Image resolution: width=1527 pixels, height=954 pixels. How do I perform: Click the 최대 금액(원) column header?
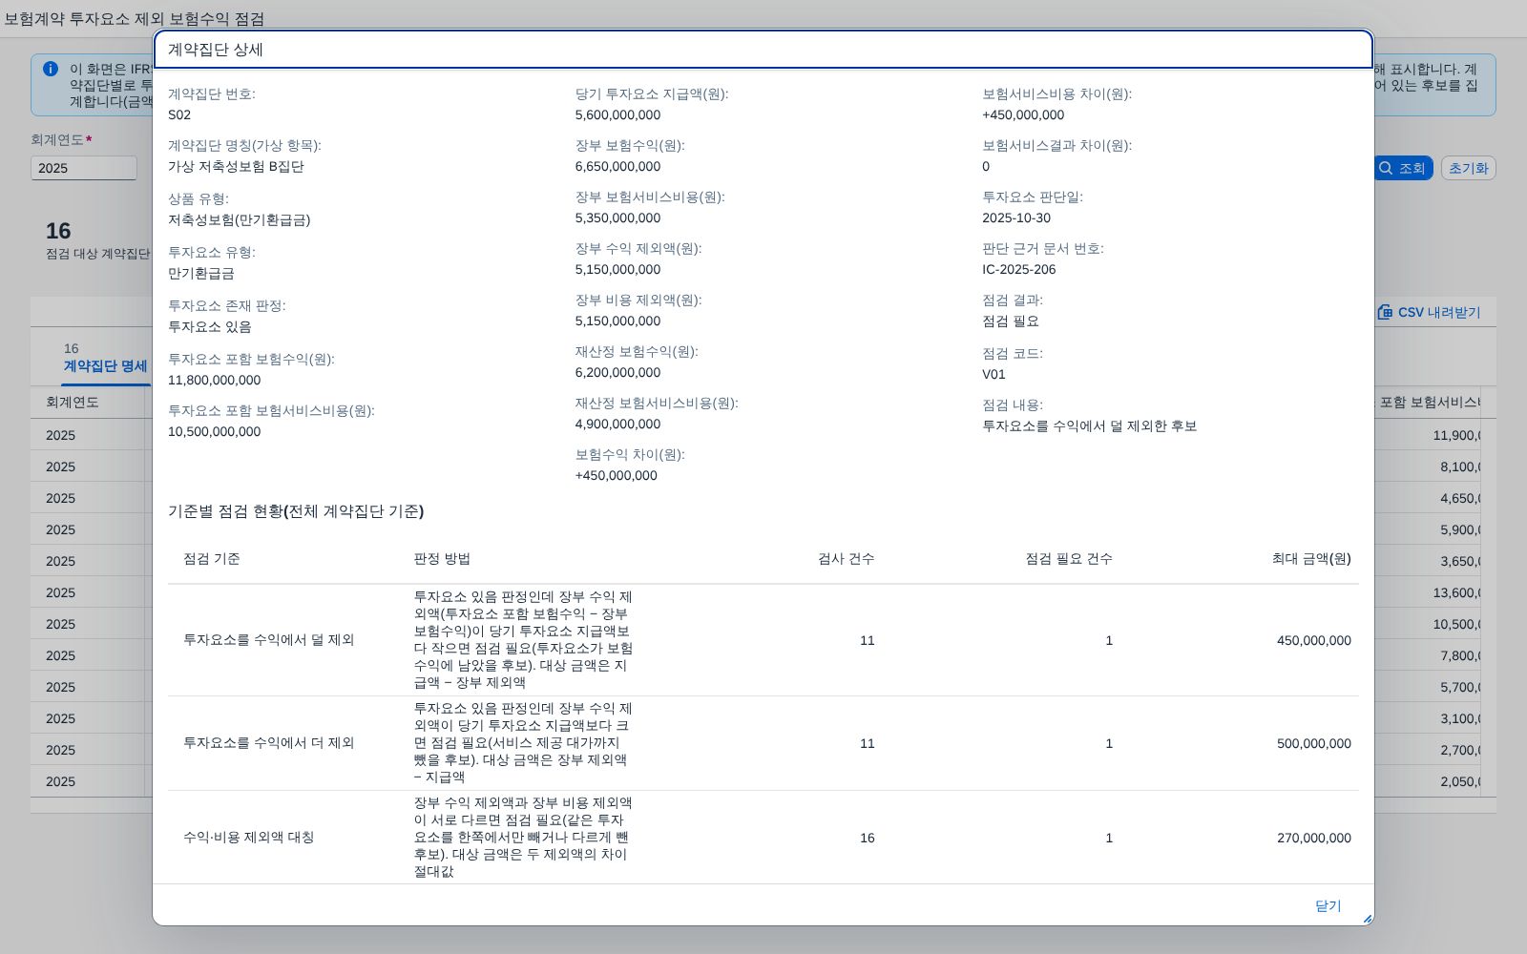1311,559
